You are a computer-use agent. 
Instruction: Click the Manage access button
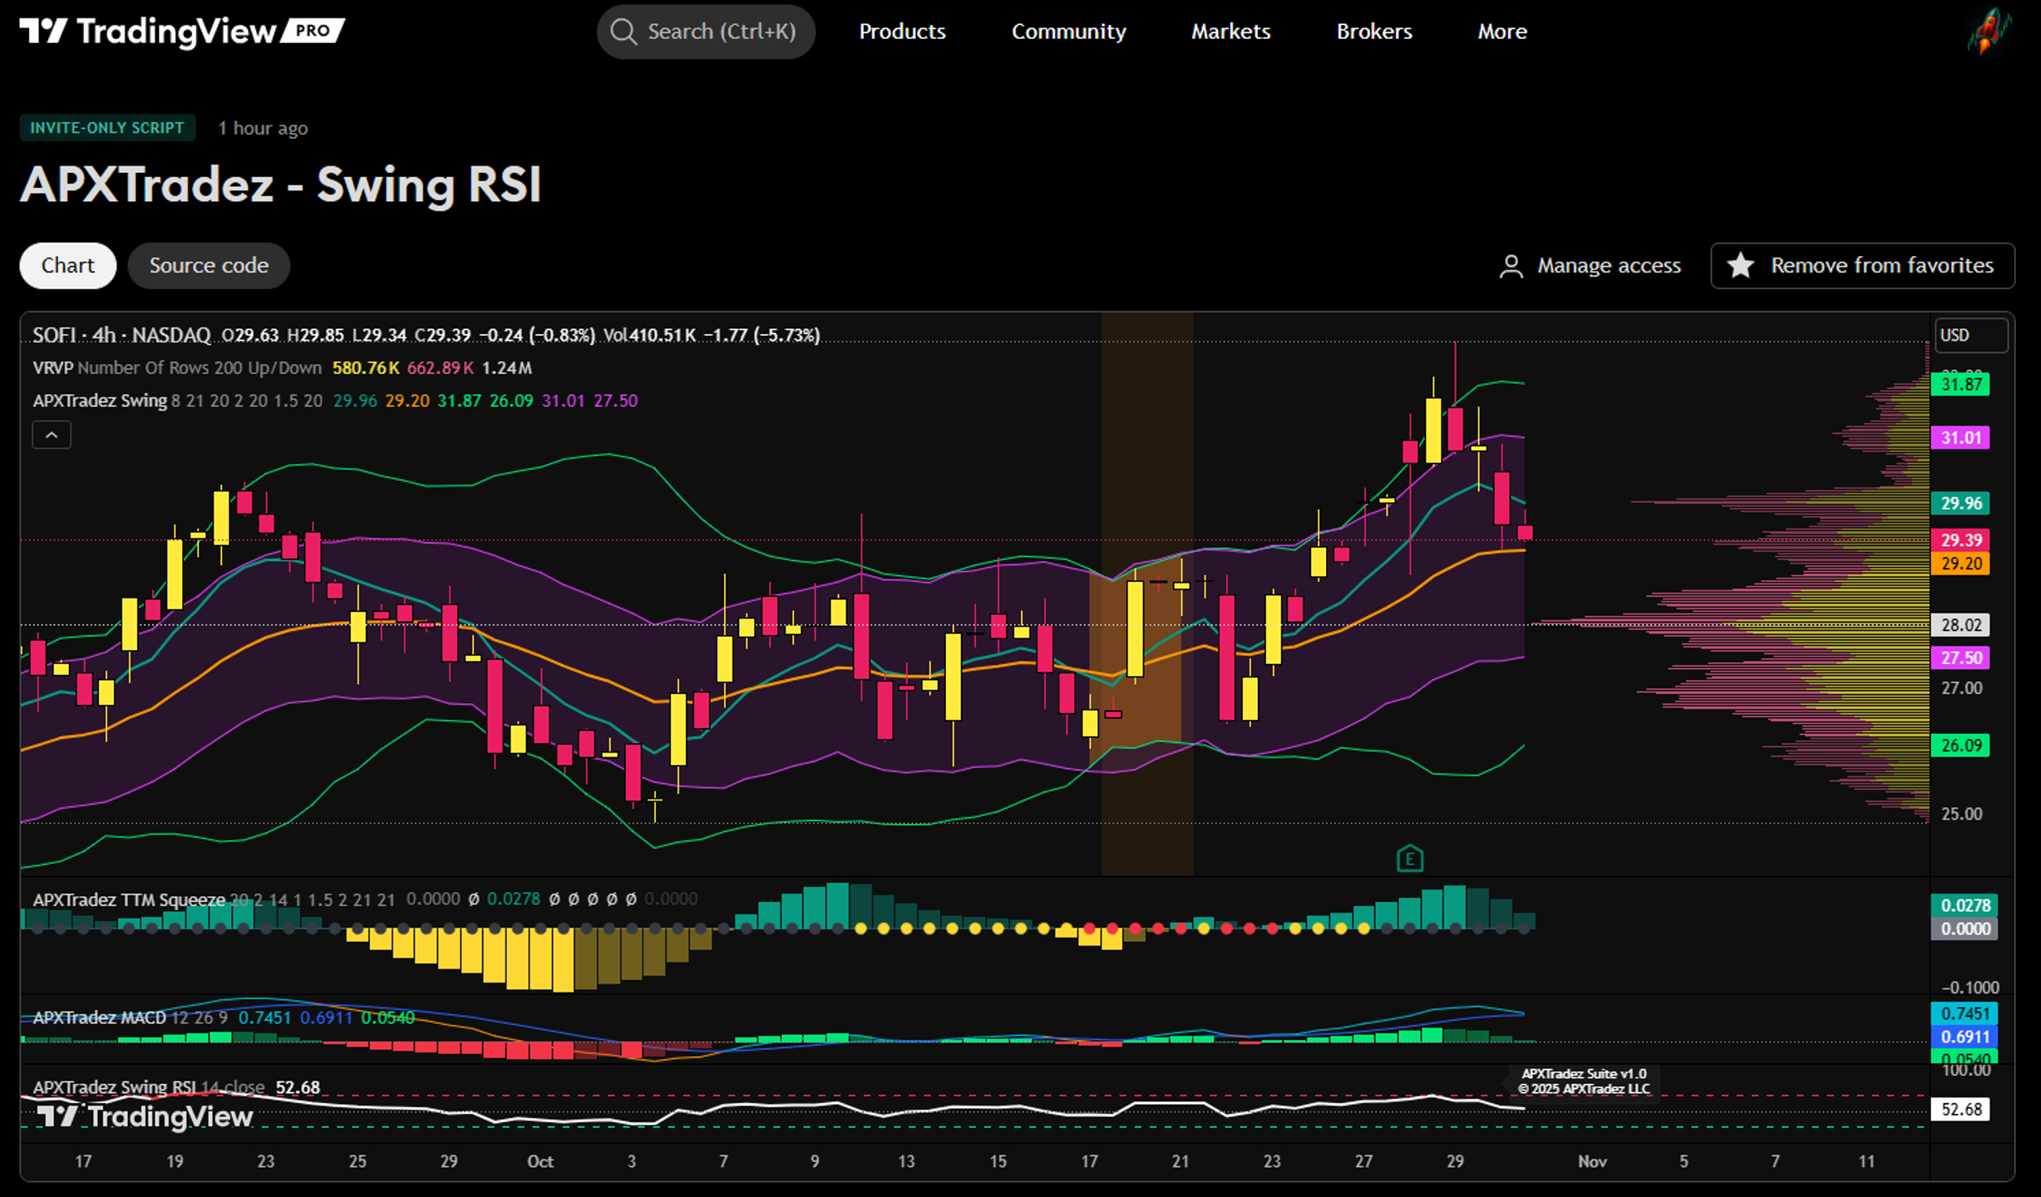click(x=1590, y=266)
